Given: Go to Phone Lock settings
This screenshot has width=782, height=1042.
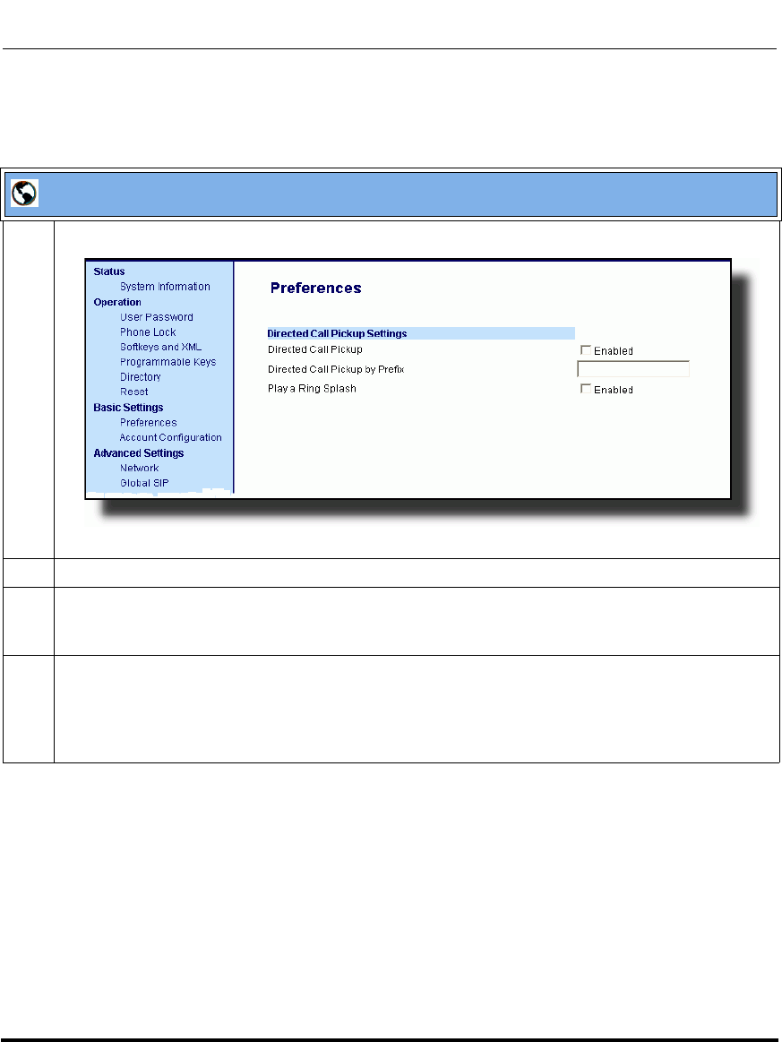Looking at the screenshot, I should click(x=148, y=332).
